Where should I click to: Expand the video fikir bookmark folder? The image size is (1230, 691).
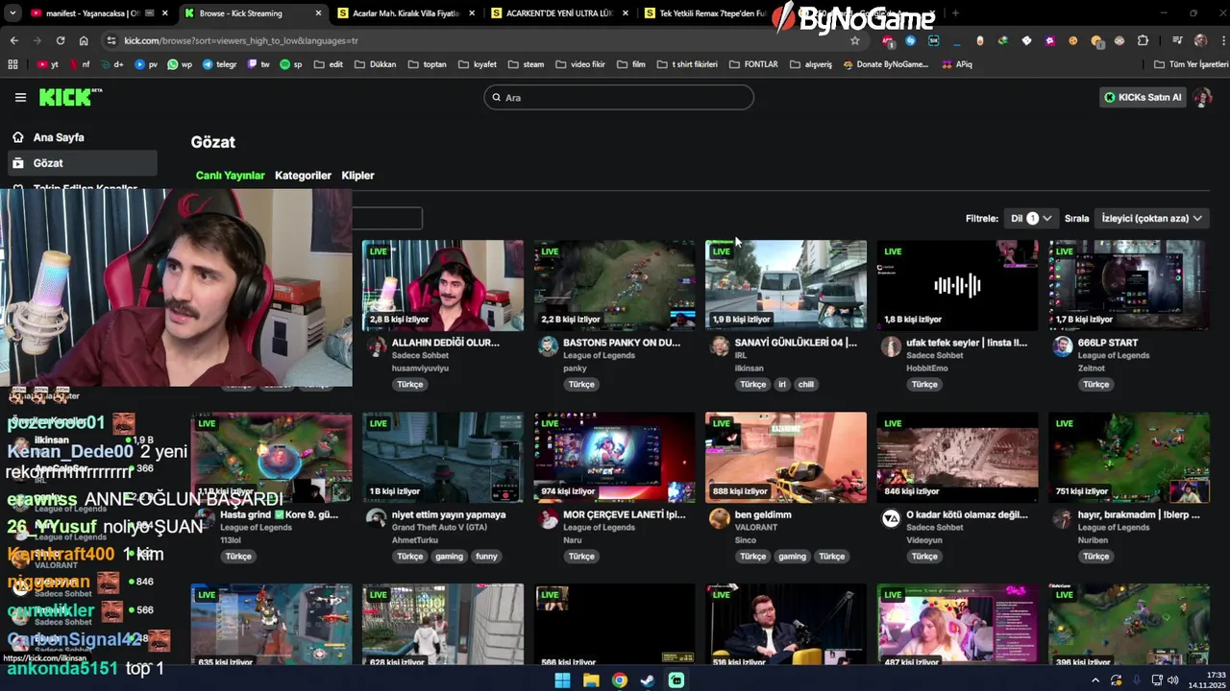click(579, 64)
